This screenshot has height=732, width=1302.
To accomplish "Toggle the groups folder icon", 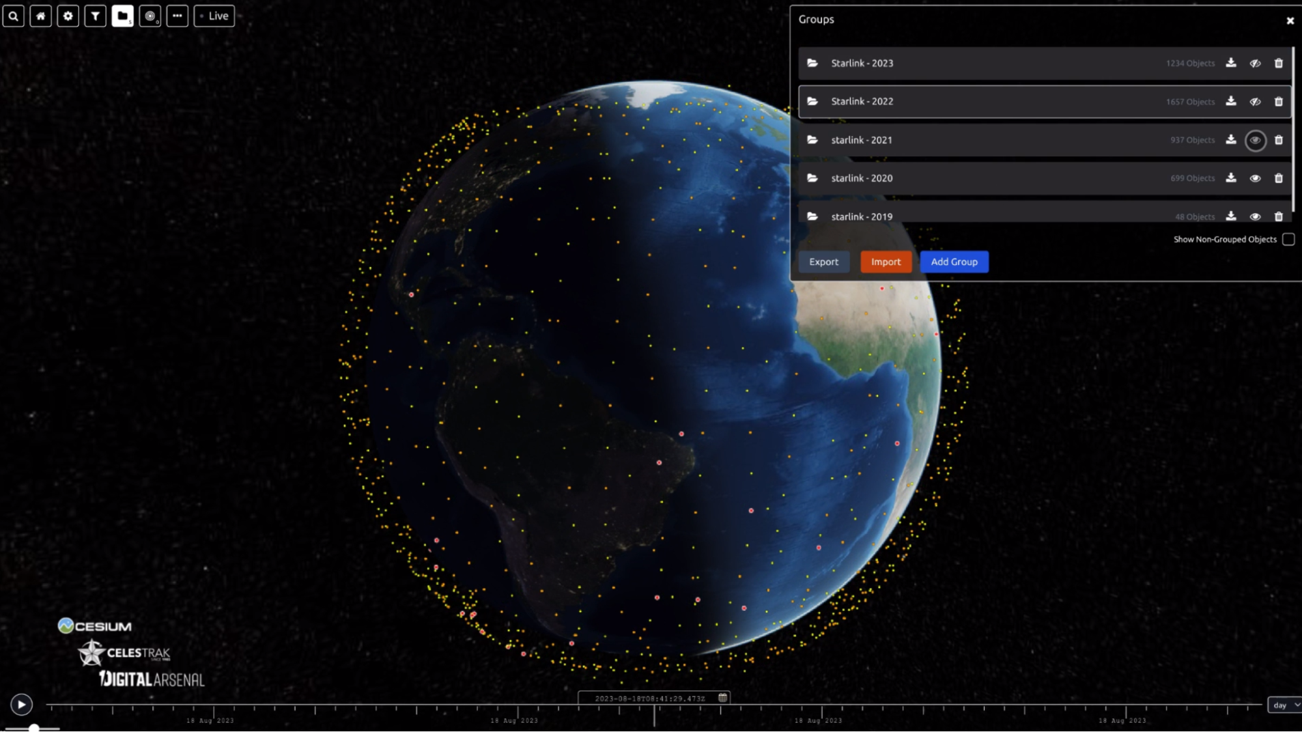I will pyautogui.click(x=122, y=16).
